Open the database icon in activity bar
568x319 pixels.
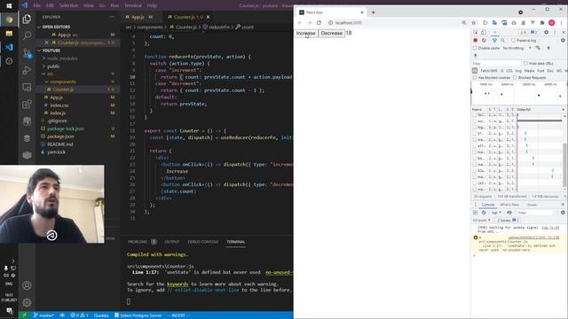27,138
